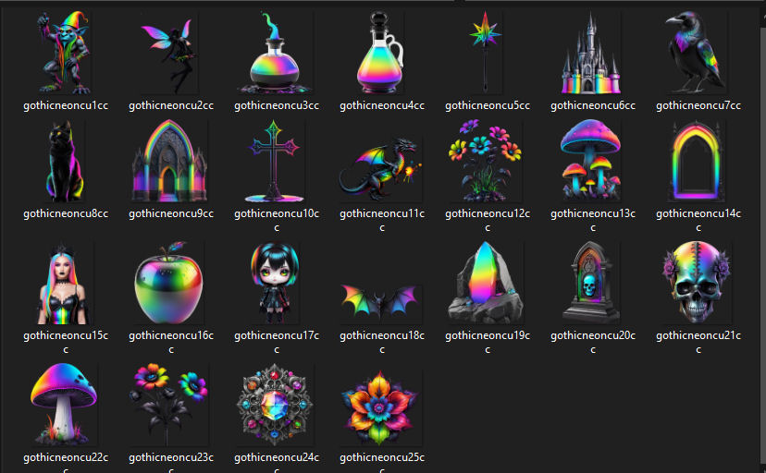Viewport: 766px width, 473px height.
Task: Click the file name gothicneoncu13cc
Action: pyautogui.click(x=593, y=220)
